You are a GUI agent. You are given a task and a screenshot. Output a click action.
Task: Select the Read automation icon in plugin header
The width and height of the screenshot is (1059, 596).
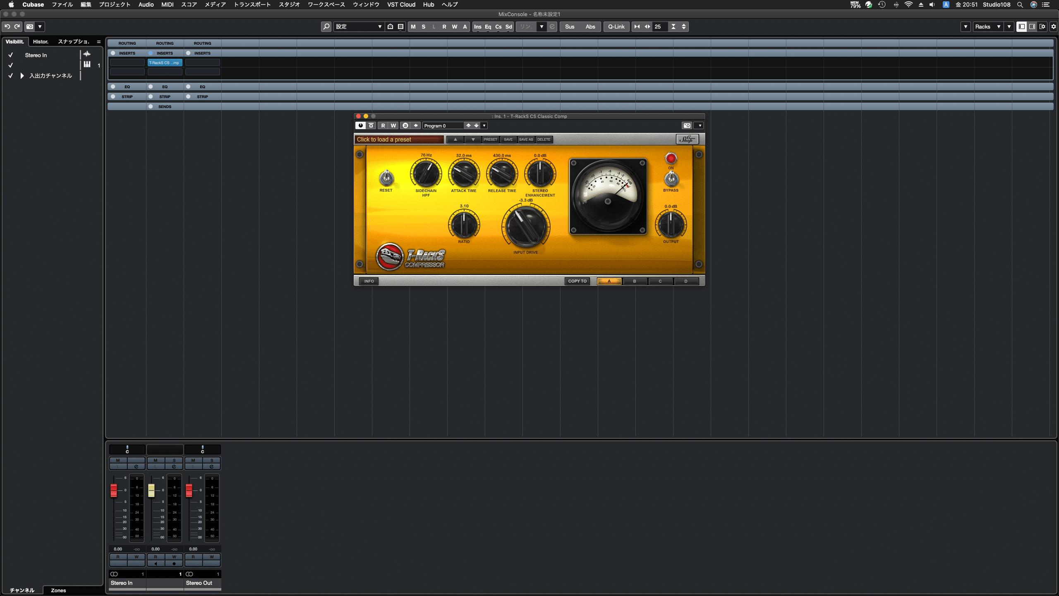tap(383, 125)
